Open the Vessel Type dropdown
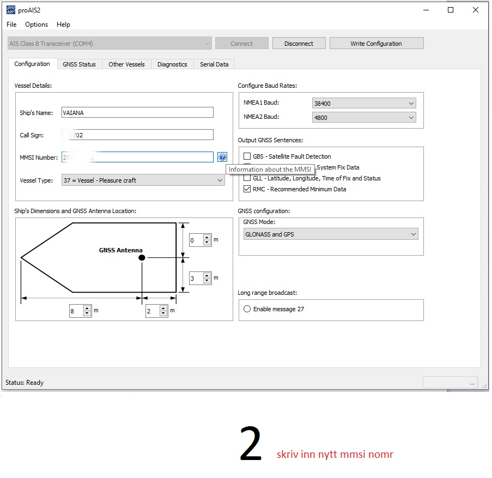The height and width of the screenshot is (478, 492). tap(143, 180)
